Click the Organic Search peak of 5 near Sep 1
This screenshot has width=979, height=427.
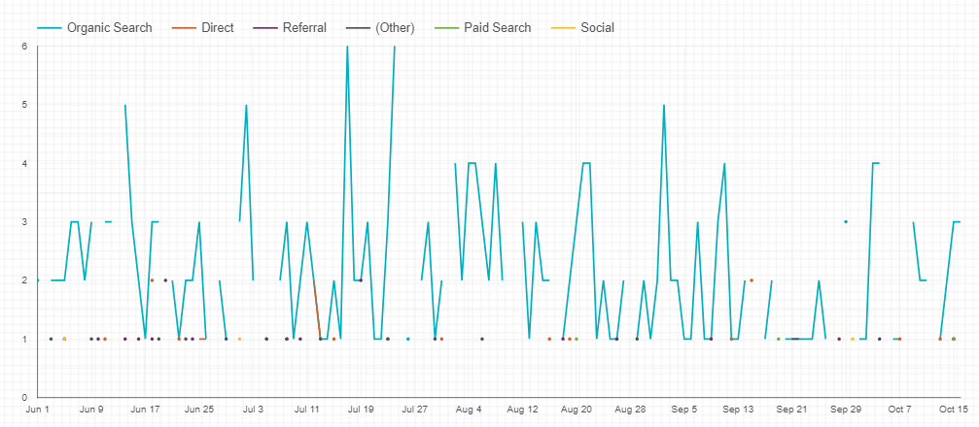664,105
